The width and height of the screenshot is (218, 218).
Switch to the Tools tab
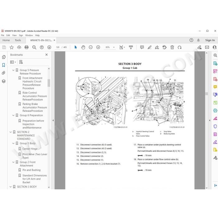(x=18, y=40)
